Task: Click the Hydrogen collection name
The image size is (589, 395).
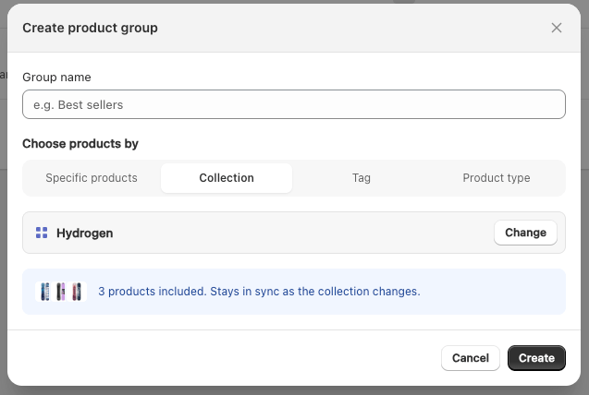Action: coord(85,233)
